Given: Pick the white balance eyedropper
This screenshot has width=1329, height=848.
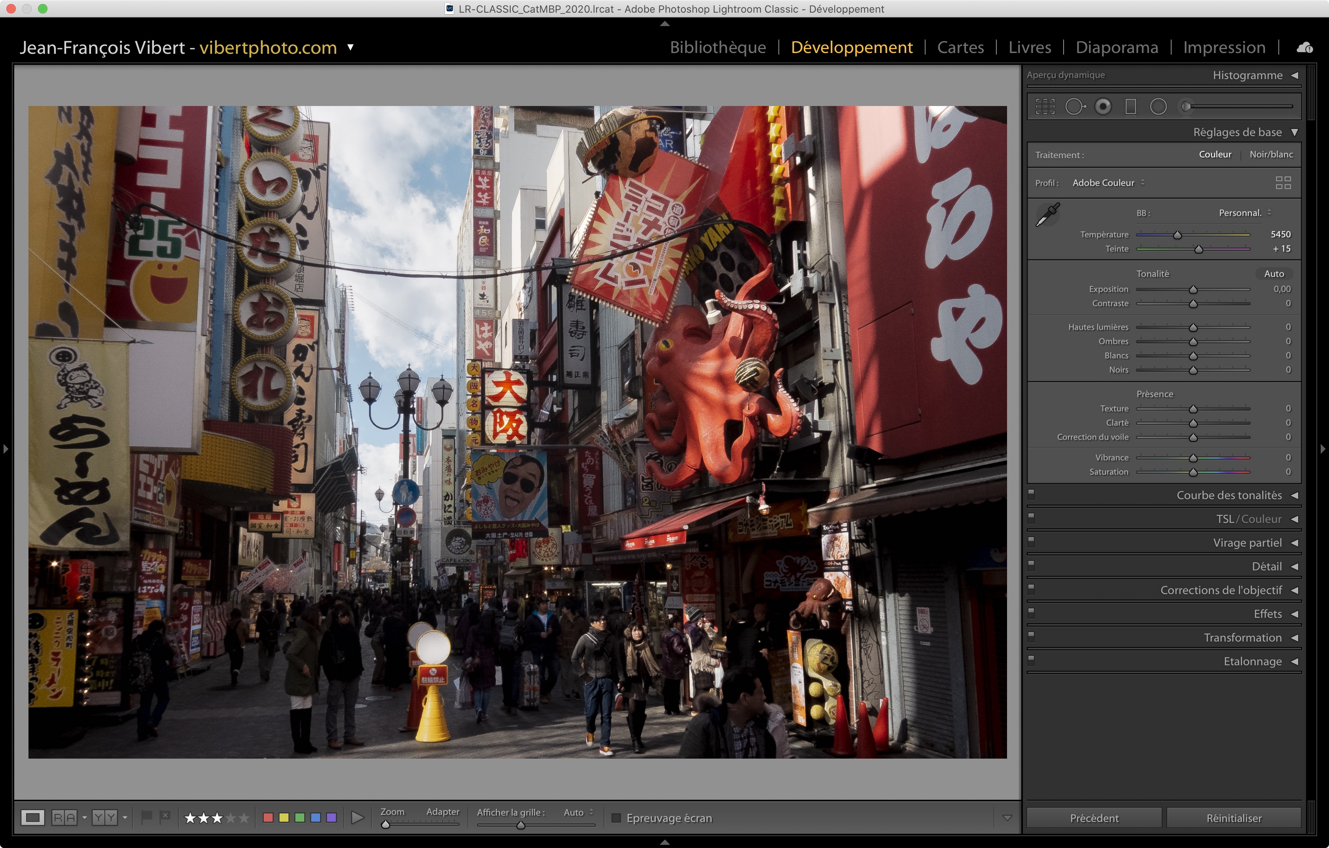Looking at the screenshot, I should click(x=1047, y=214).
